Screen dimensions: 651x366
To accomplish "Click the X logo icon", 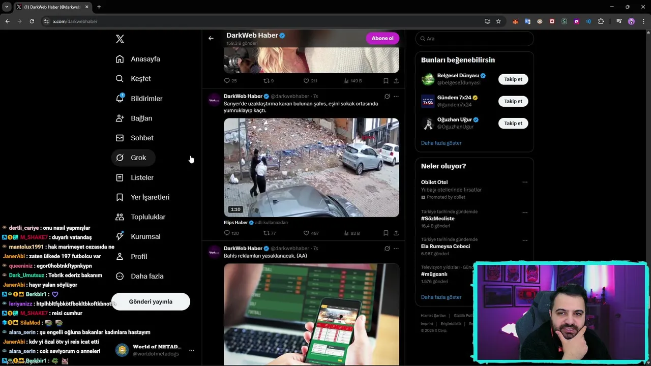I will click(120, 39).
